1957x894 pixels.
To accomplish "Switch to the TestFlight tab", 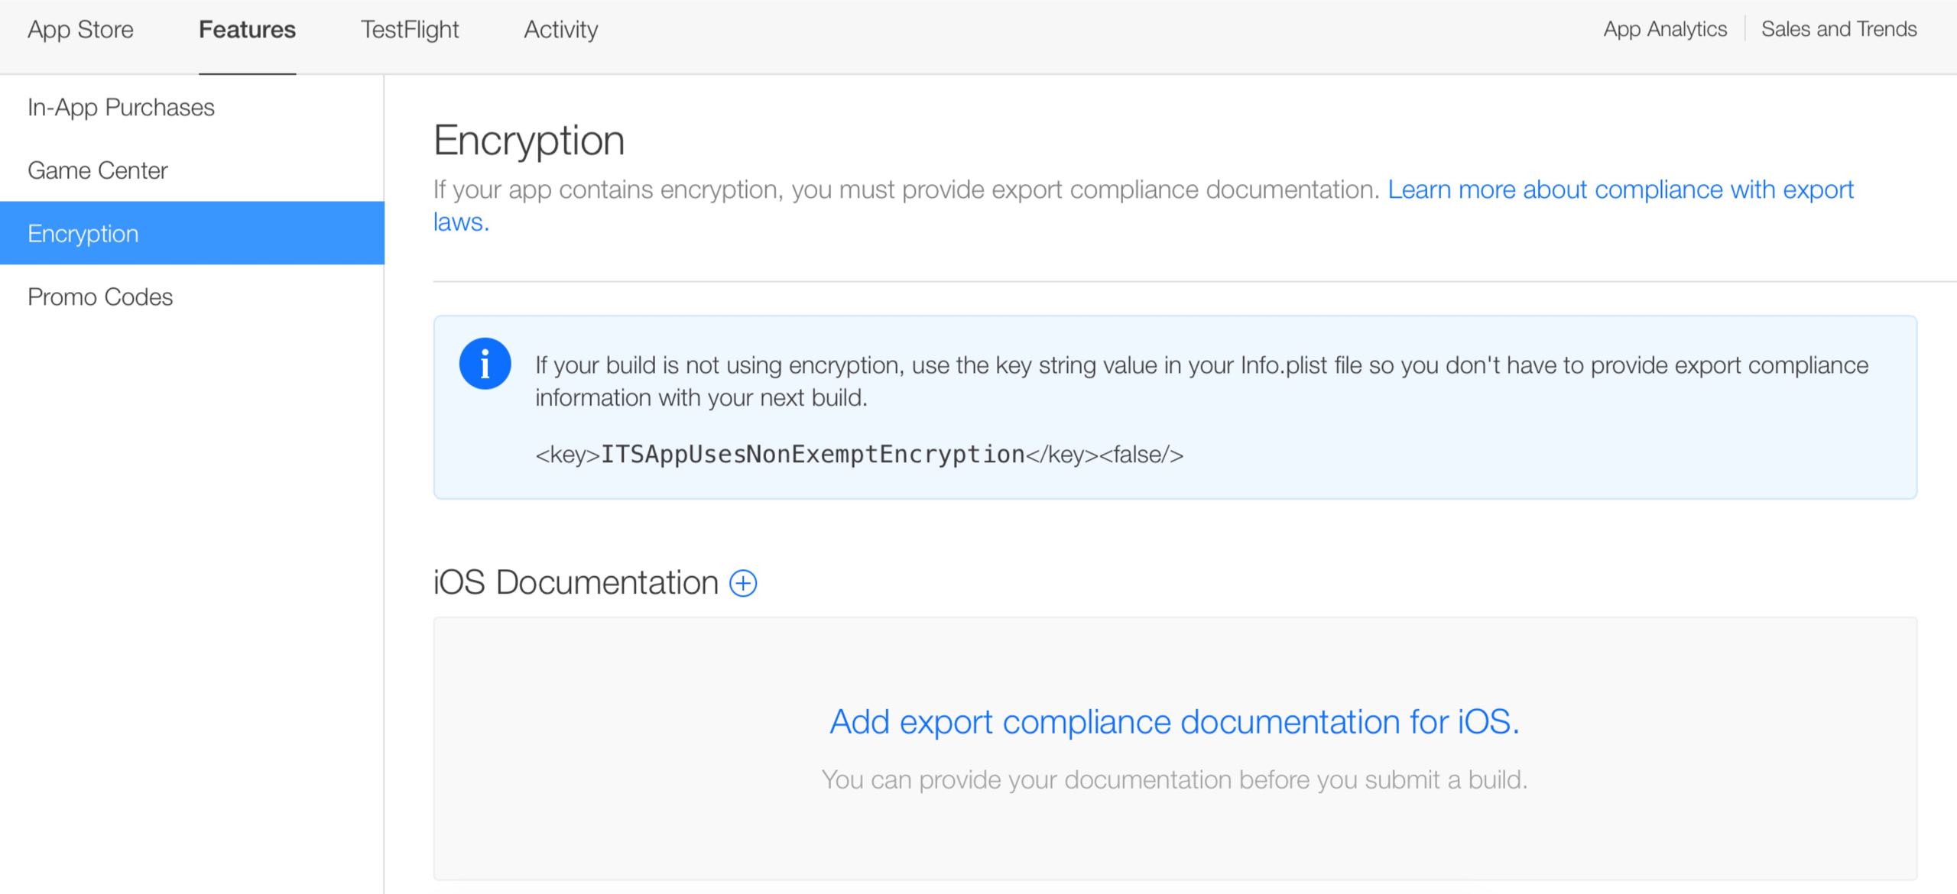I will 409,30.
